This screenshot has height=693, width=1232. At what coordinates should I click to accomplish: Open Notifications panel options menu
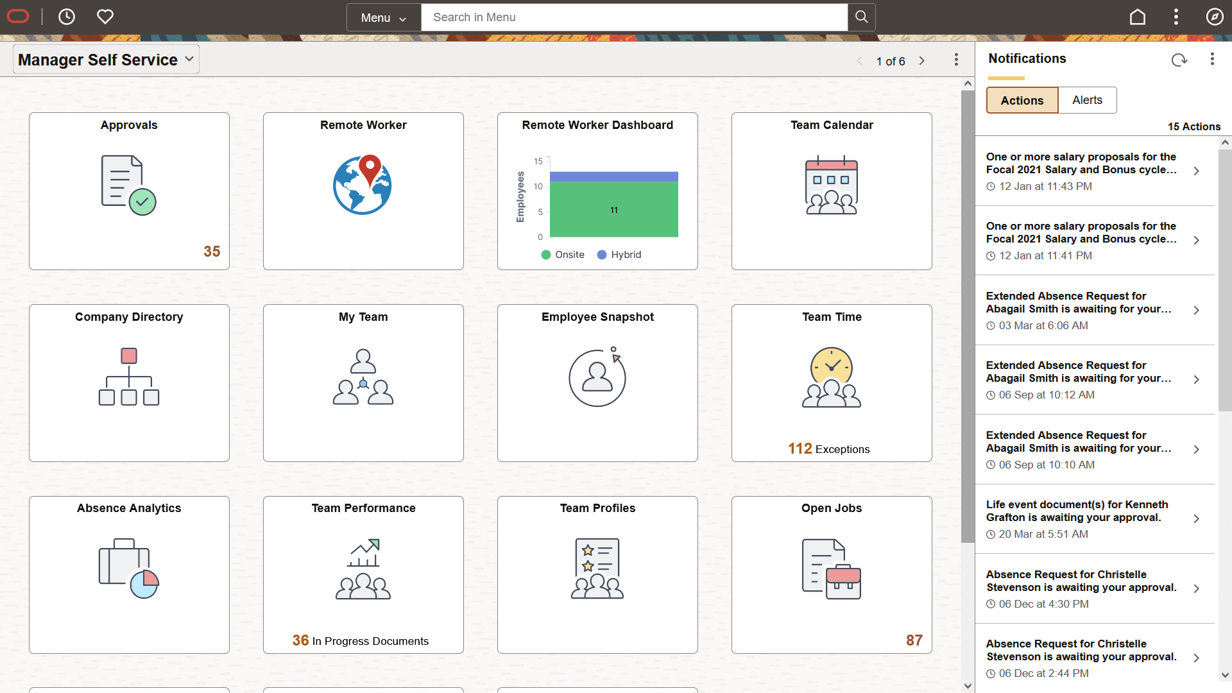tap(1211, 59)
